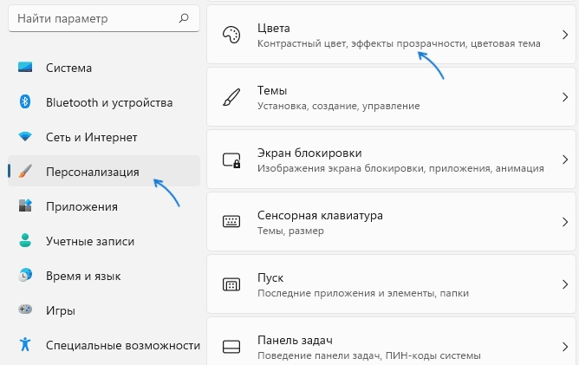Open the Пуск settings entry
The width and height of the screenshot is (579, 365).
tap(391, 284)
